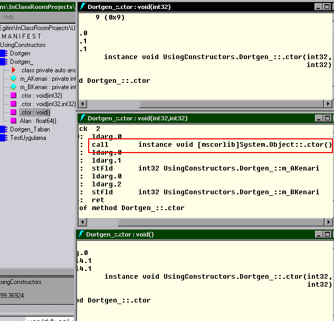The image size is (334, 321).
Task: Click the TestUygulama class icon
Action: 4,138
